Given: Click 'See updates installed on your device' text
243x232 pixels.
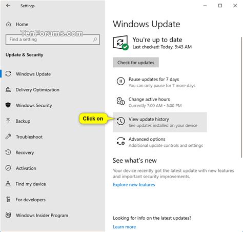Looking at the screenshot, I should point(163,126).
